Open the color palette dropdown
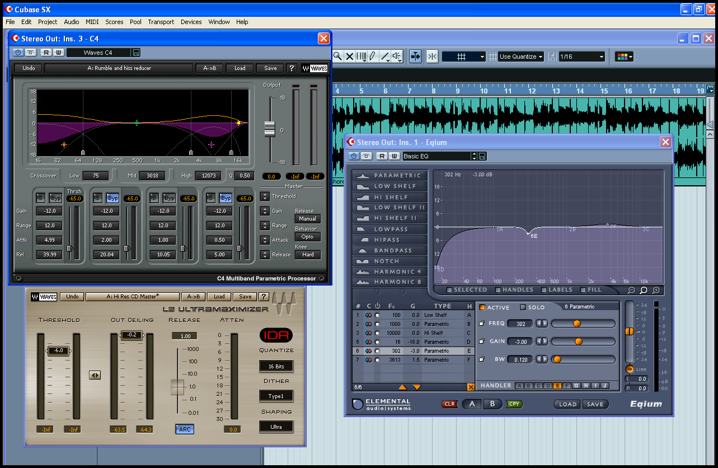The height and width of the screenshot is (468, 718). 624,57
